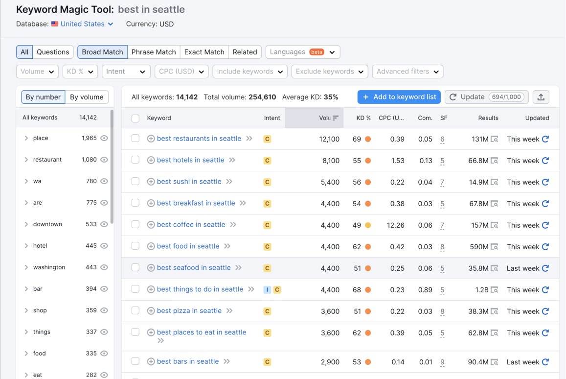
Task: Check the best coffee in seattle checkbox
Action: click(136, 224)
